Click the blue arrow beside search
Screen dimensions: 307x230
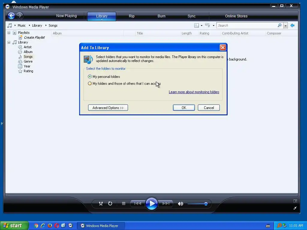[x=293, y=25]
